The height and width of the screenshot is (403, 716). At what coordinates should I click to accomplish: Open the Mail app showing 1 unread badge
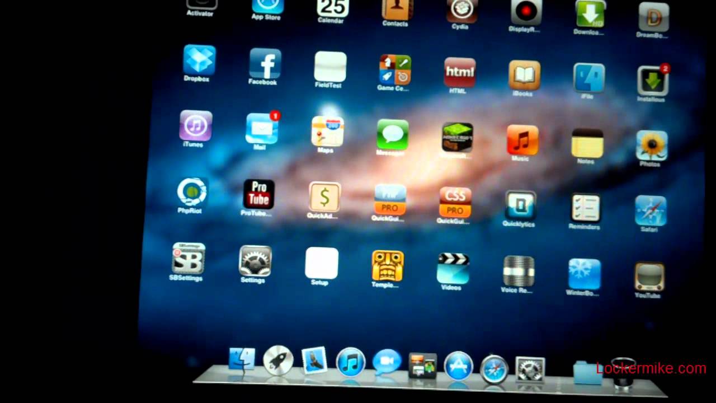point(261,129)
